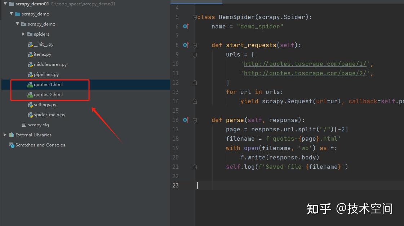Click the quotes-1.html file icon
Viewport: 404px width, 226px height.
coord(30,84)
